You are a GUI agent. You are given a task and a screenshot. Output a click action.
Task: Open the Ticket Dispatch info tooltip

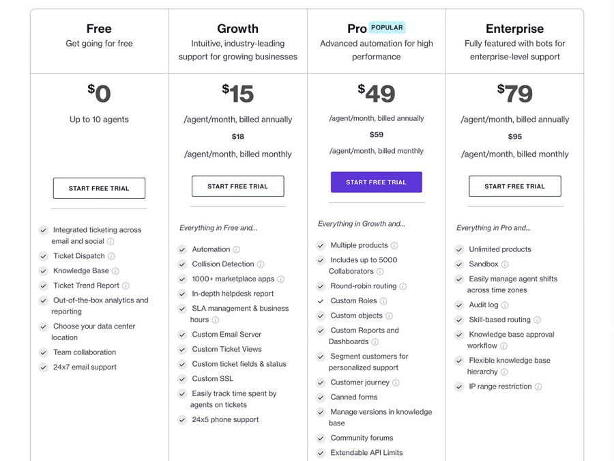tap(111, 256)
